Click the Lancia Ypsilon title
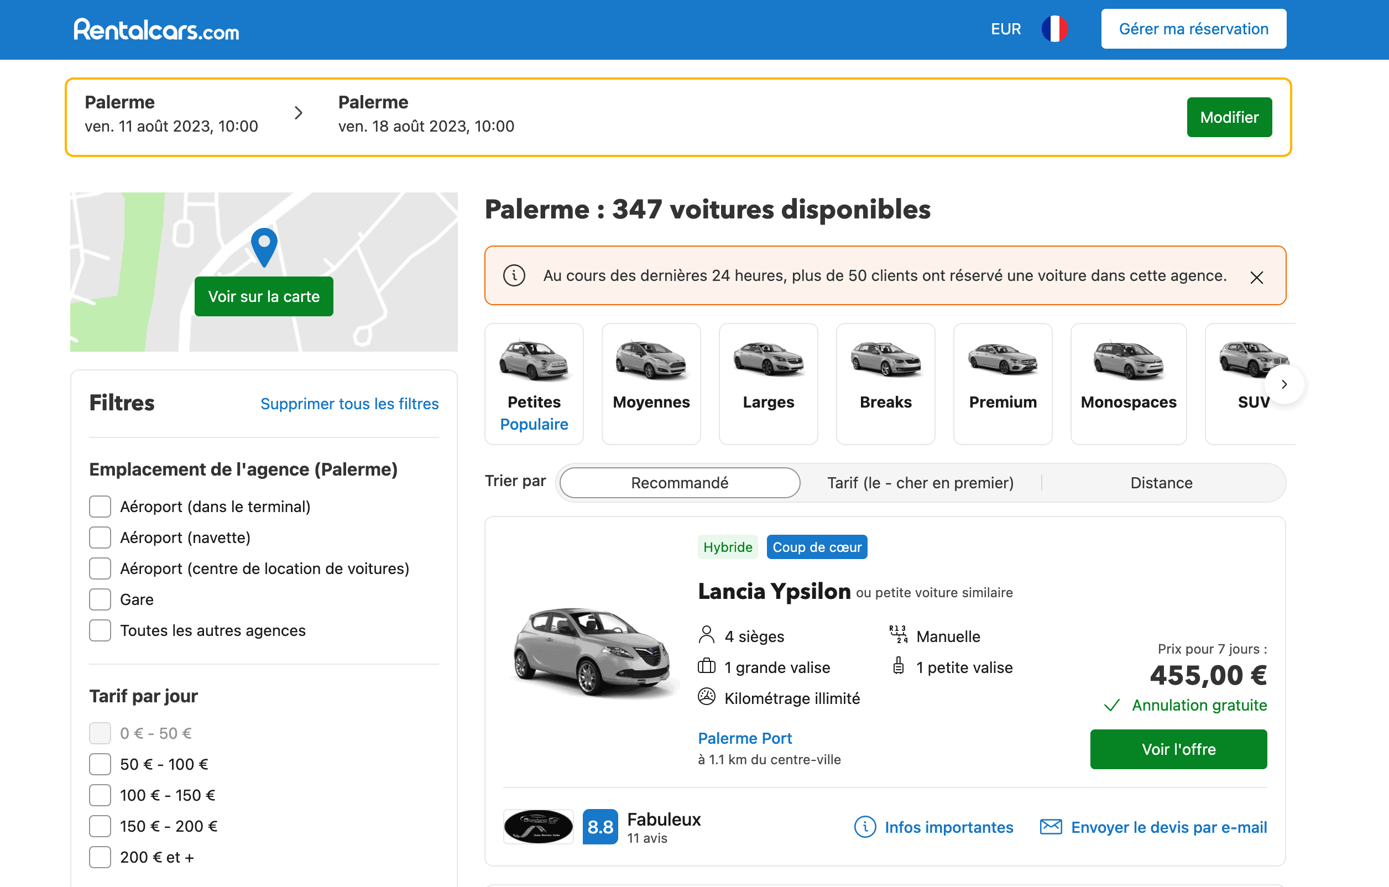Viewport: 1389px width, 887px height. [x=774, y=591]
